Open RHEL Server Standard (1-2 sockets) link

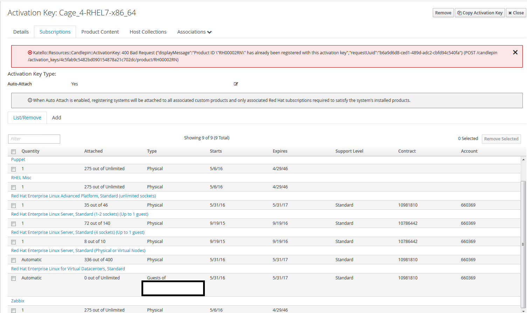point(80,214)
